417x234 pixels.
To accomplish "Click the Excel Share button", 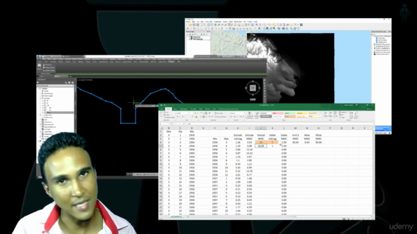I will [x=369, y=109].
